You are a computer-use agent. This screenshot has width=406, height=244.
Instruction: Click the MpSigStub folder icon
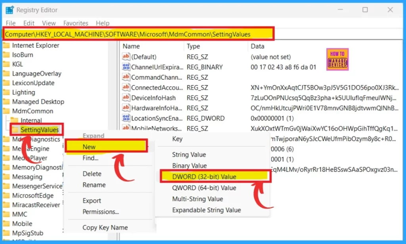pyautogui.click(x=6, y=233)
